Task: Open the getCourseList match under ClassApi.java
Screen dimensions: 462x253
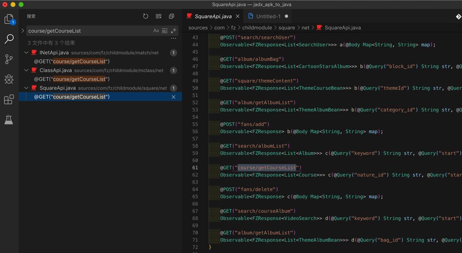Action: point(71,79)
